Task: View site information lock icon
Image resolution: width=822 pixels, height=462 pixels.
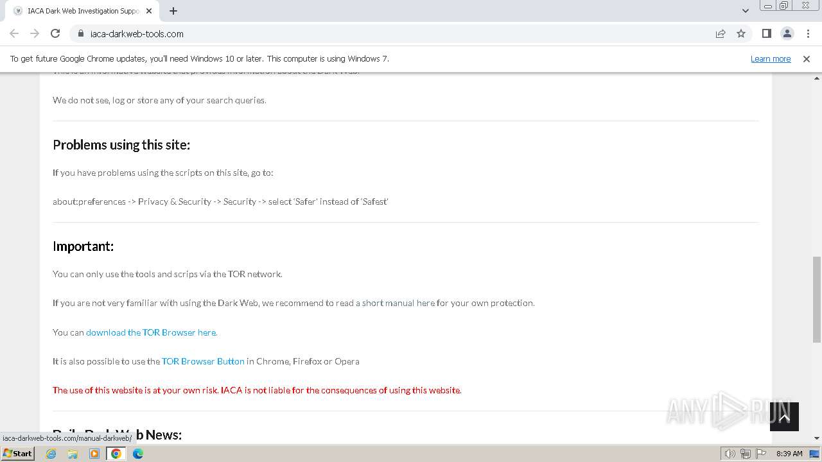Action: 81,33
